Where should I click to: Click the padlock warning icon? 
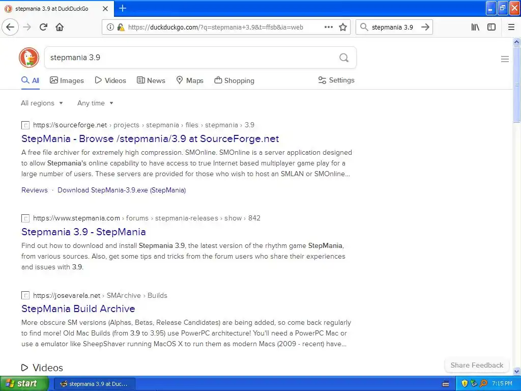121,27
